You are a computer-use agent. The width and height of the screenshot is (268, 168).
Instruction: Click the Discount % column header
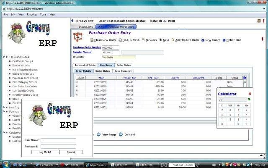click(198, 78)
